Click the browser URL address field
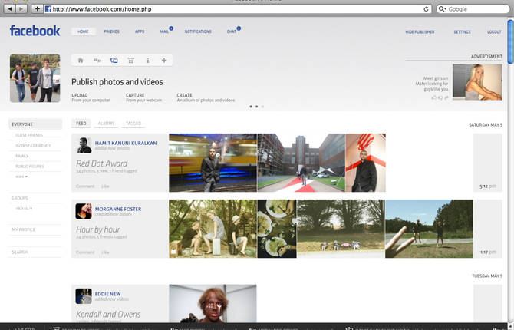514x330 pixels. pyautogui.click(x=236, y=9)
